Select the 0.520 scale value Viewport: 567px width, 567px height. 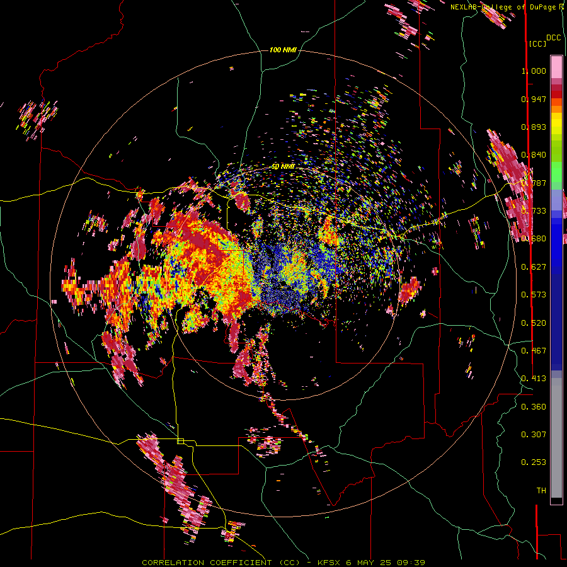click(x=534, y=323)
